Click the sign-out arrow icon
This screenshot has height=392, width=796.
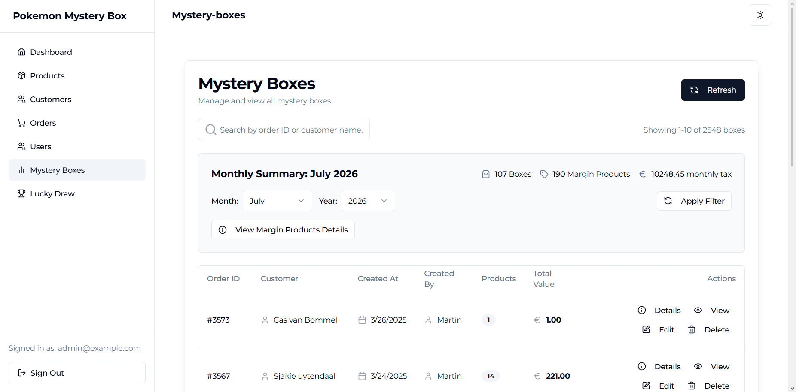[x=22, y=373]
